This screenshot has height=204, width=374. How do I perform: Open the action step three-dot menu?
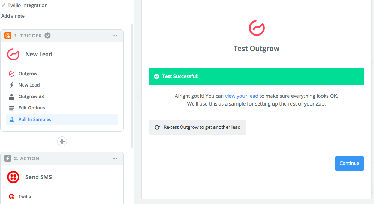(x=115, y=158)
